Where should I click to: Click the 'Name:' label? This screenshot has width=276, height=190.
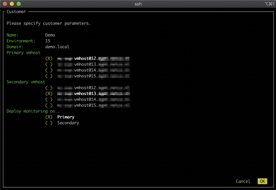[12, 35]
